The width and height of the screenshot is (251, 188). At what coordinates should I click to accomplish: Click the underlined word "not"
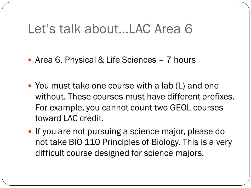[x=42, y=142]
